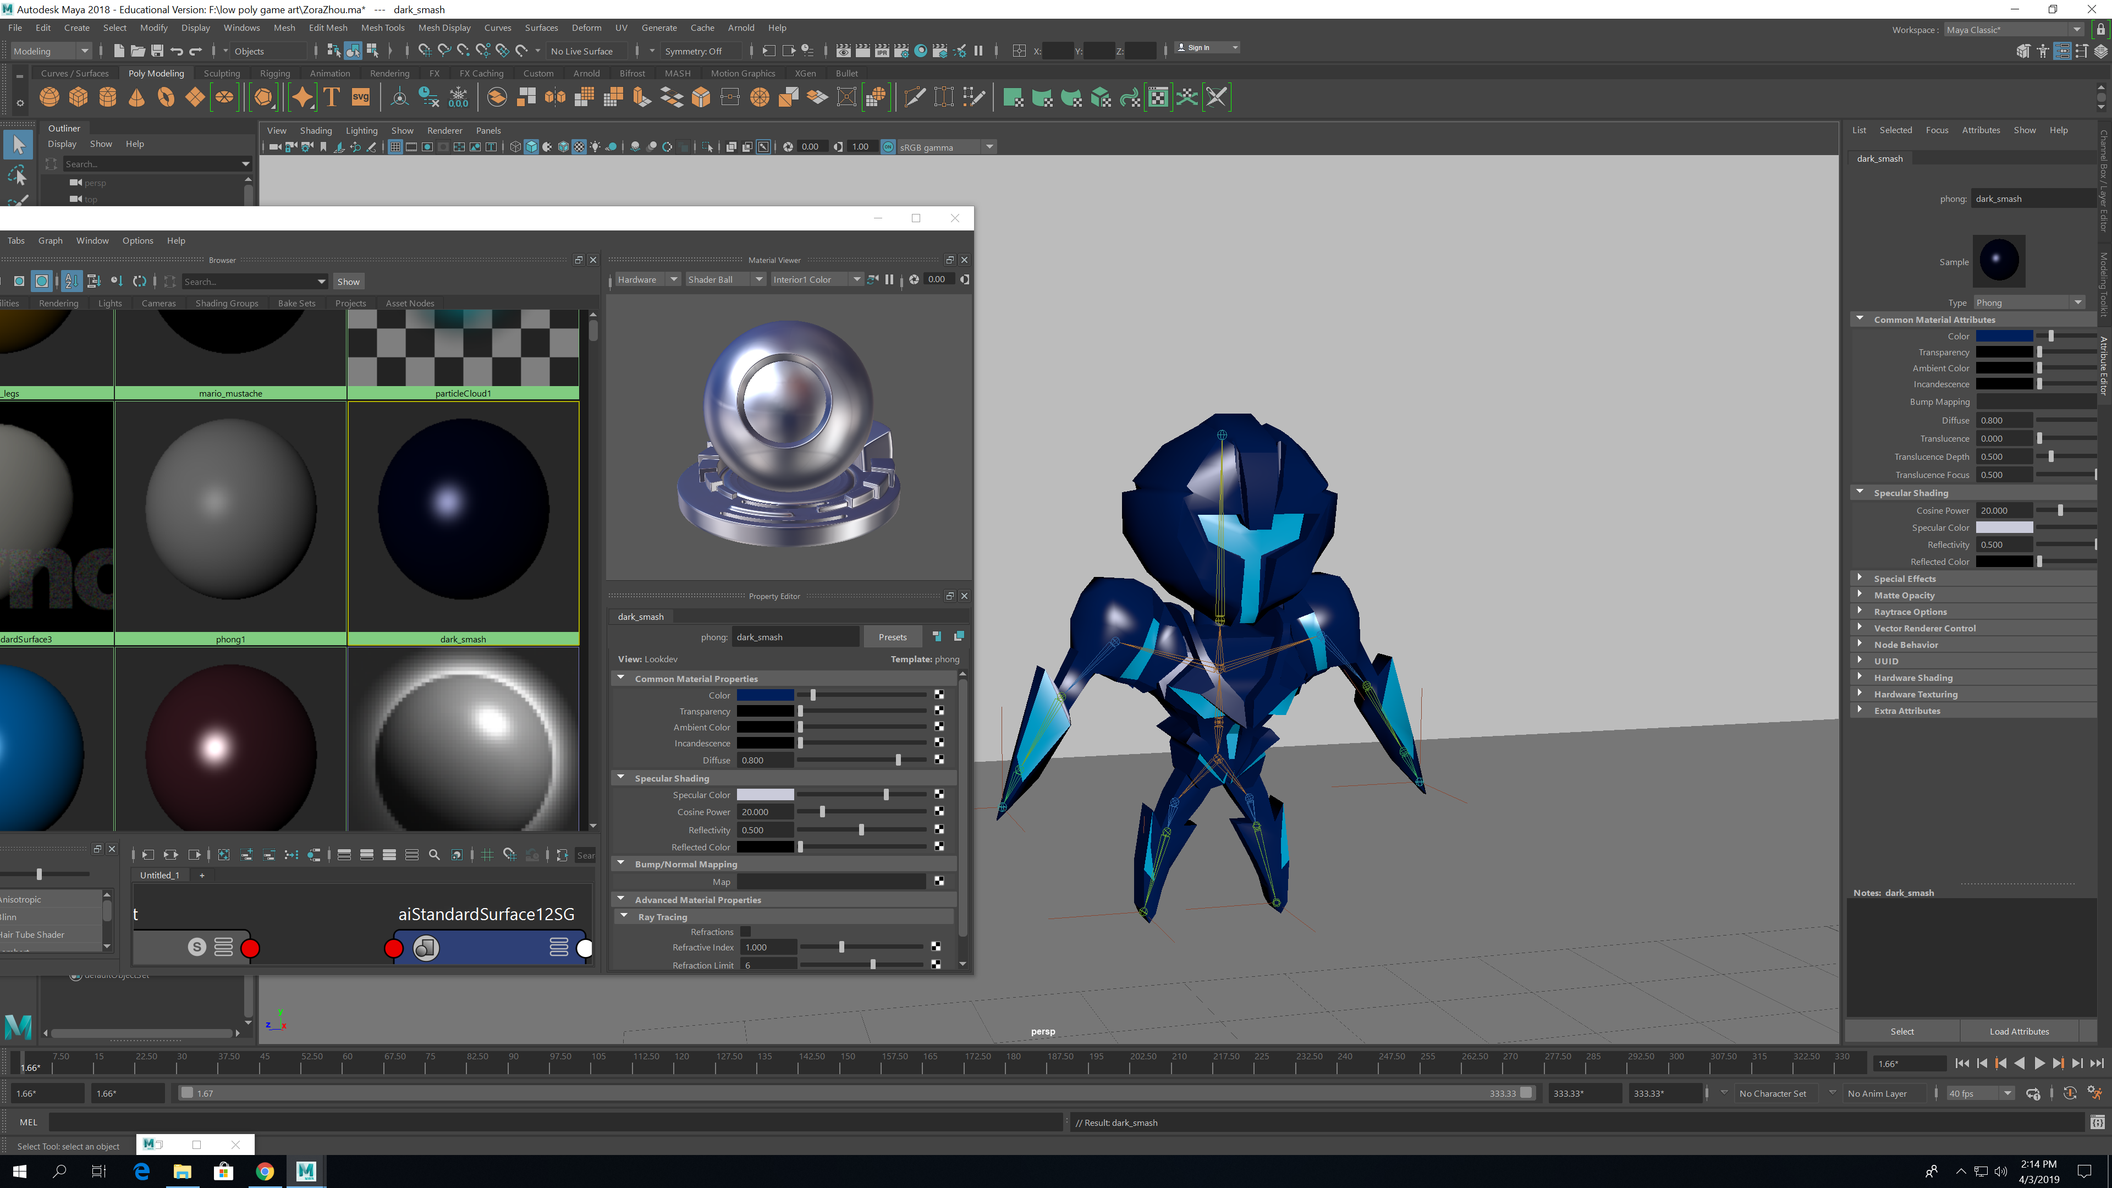Click the Load Attributes button
The image size is (2112, 1188).
[x=2019, y=1031]
